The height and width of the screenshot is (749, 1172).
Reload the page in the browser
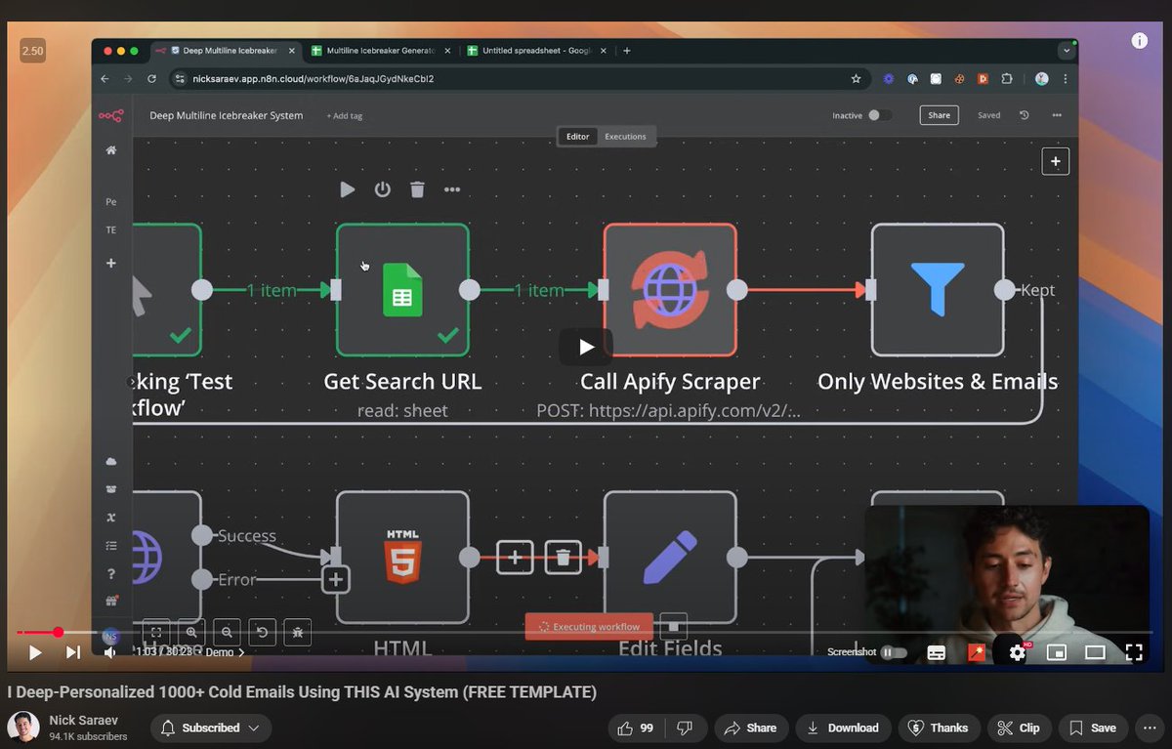point(152,78)
